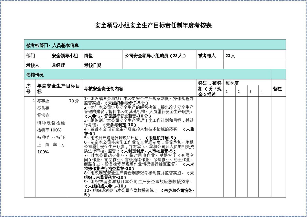Select the header 被考核部门、人员基本信息
Screen dimensions: 307x217
pyautogui.click(x=155, y=45)
